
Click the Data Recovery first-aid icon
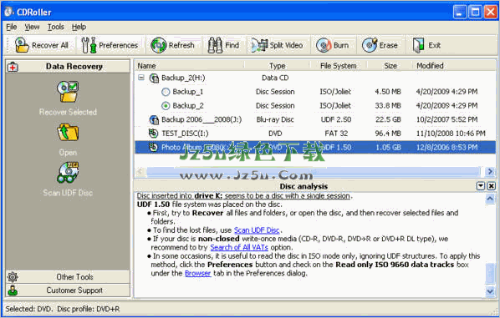(13, 67)
